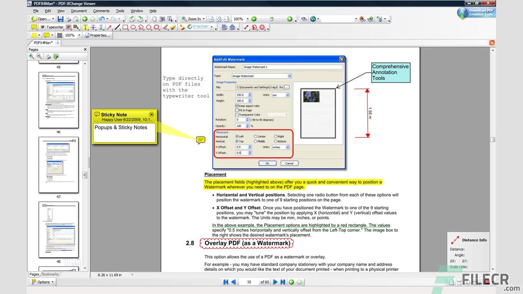The height and width of the screenshot is (294, 523).
Task: Choose the Oval annotation tool
Action: [133, 27]
